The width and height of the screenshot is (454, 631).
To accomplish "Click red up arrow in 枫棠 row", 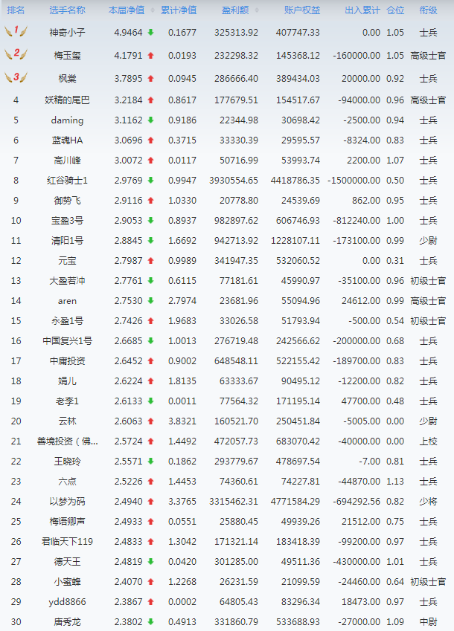I will [150, 79].
